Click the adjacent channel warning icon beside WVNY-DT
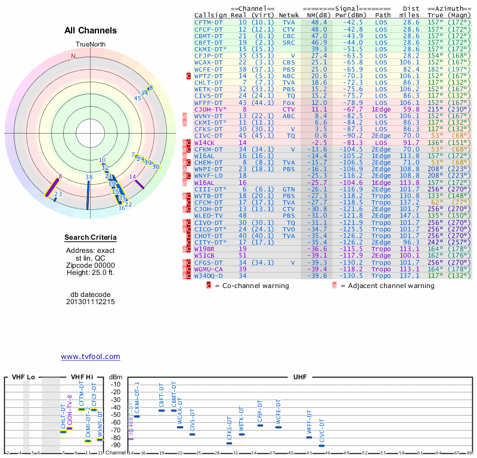477x458 pixels. point(184,116)
